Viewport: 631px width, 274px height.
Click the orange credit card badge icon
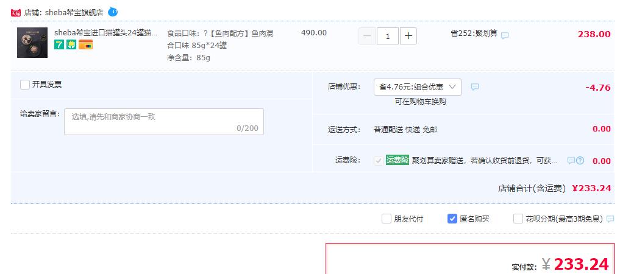[x=85, y=44]
